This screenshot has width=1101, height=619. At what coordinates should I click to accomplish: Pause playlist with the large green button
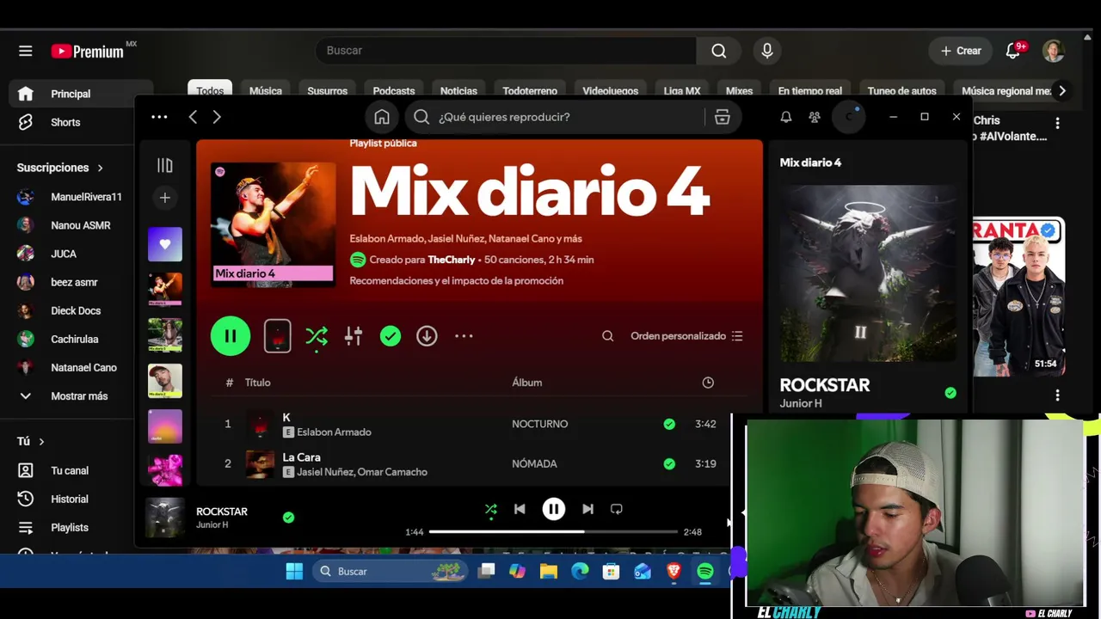(231, 336)
